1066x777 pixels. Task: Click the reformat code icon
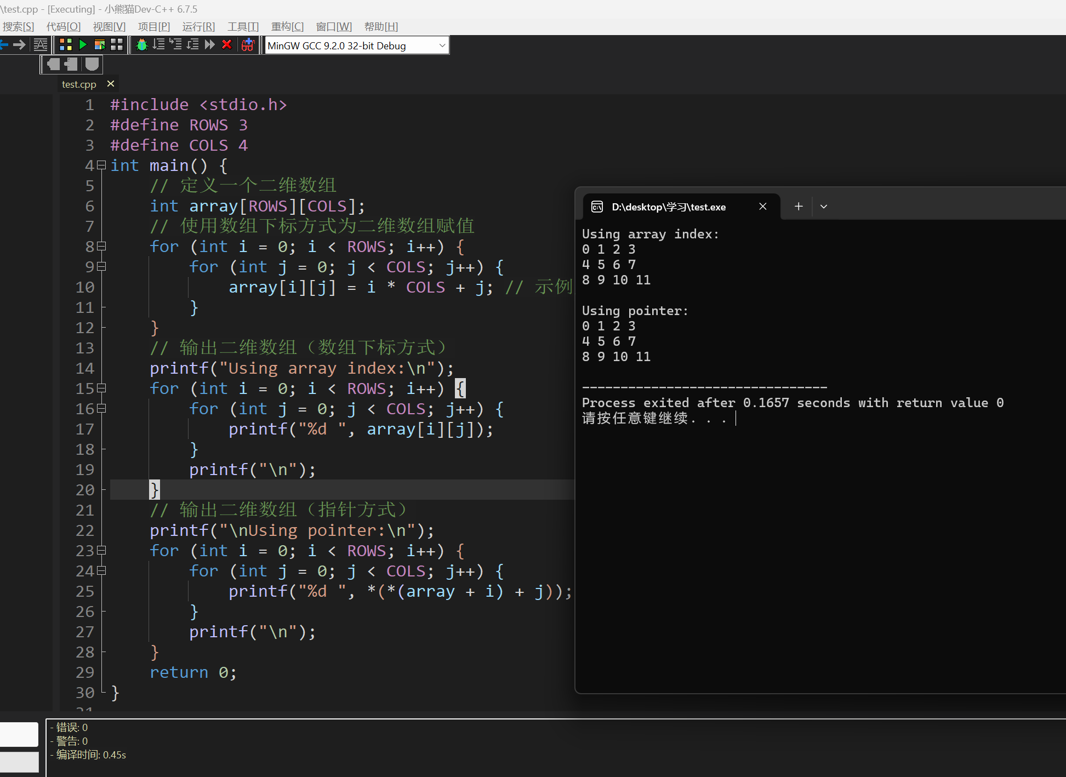[41, 45]
